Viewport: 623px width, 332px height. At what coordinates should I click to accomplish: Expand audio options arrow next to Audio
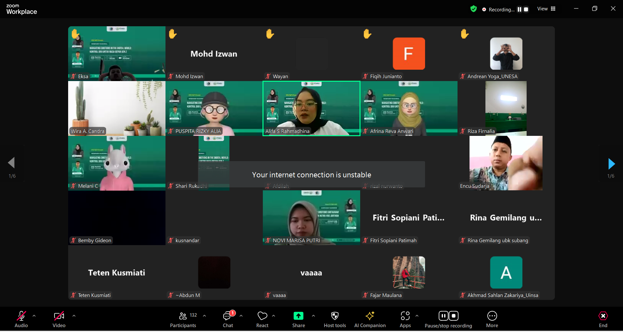[x=34, y=316]
